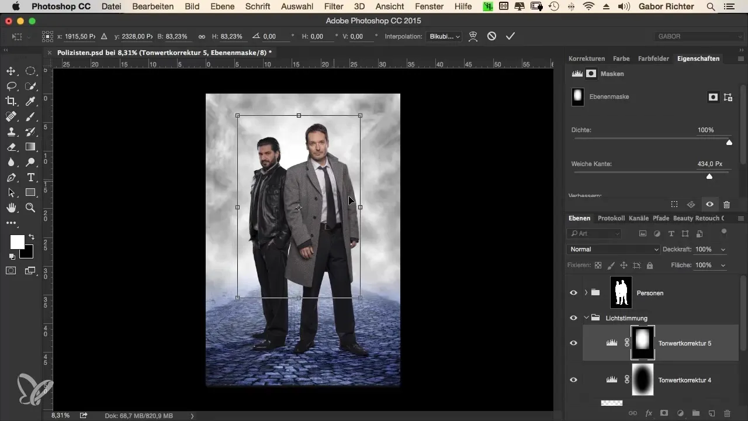Select the Zoom tool

pyautogui.click(x=30, y=208)
